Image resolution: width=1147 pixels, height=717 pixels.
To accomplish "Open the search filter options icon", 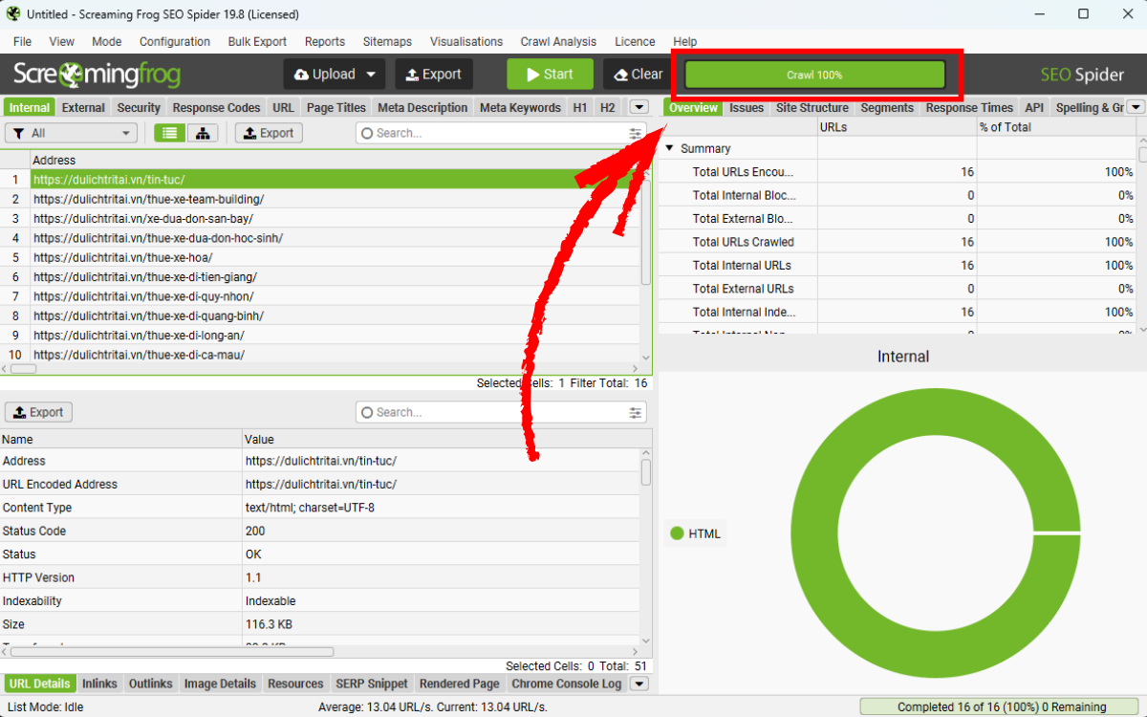I will [x=635, y=133].
